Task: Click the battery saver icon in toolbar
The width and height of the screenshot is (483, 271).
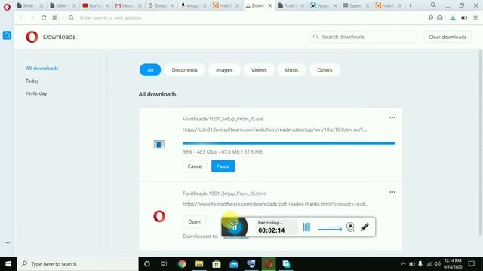Action: click(464, 18)
